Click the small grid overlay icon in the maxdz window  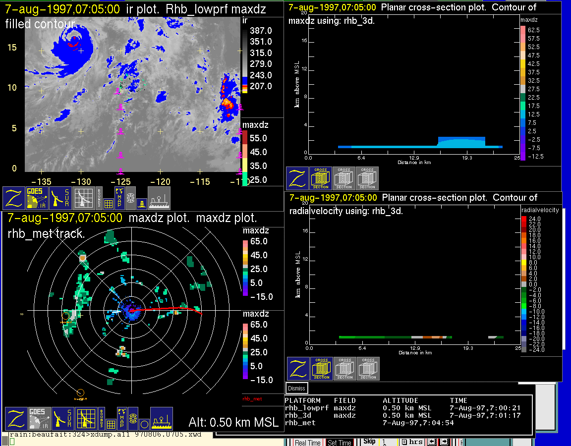pos(111,424)
